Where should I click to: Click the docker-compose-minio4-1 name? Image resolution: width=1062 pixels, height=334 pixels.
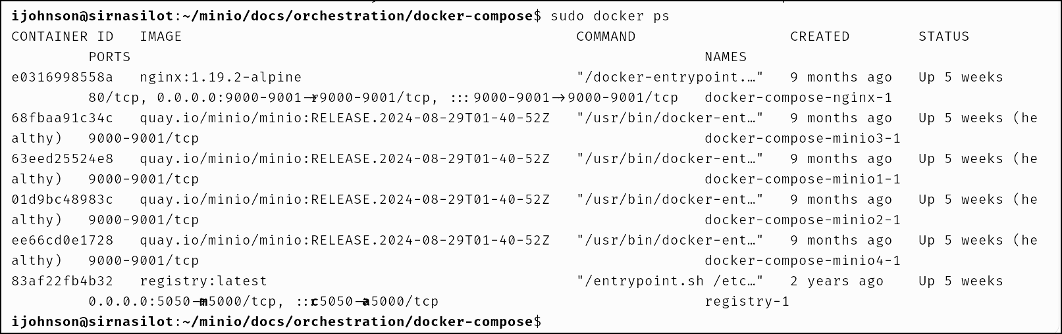[802, 261]
